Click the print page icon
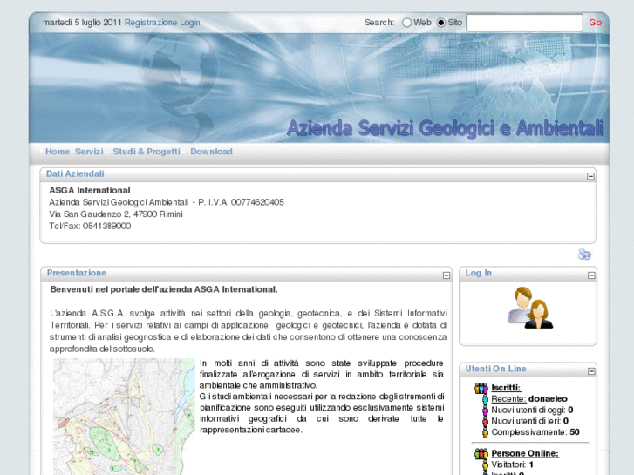 pos(584,254)
